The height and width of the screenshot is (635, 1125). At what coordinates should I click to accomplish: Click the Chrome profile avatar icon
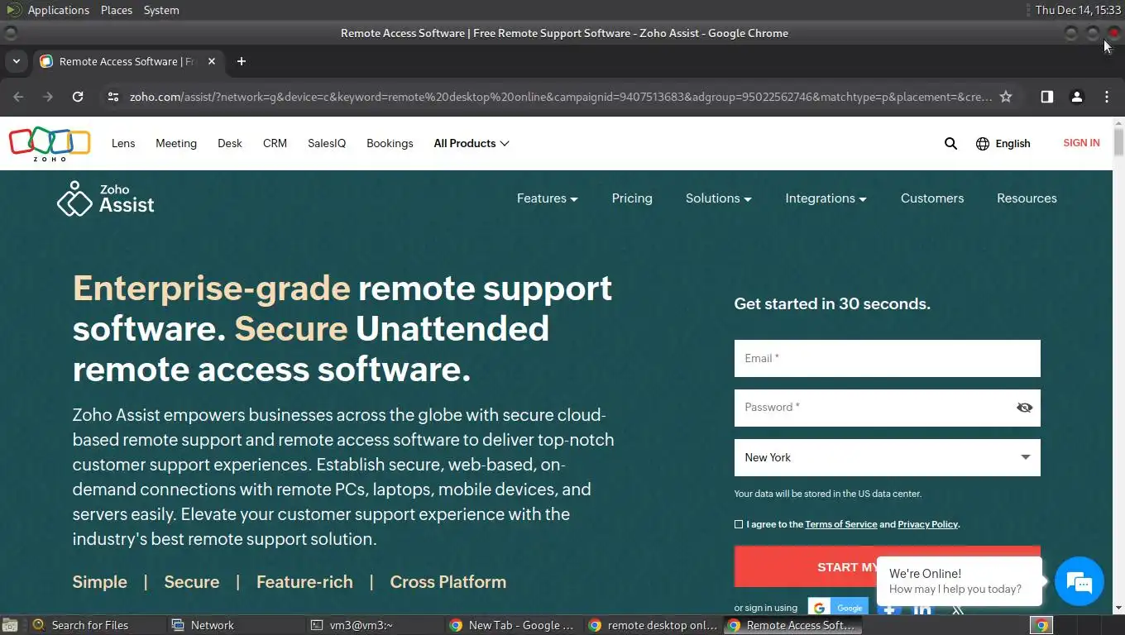tap(1077, 97)
